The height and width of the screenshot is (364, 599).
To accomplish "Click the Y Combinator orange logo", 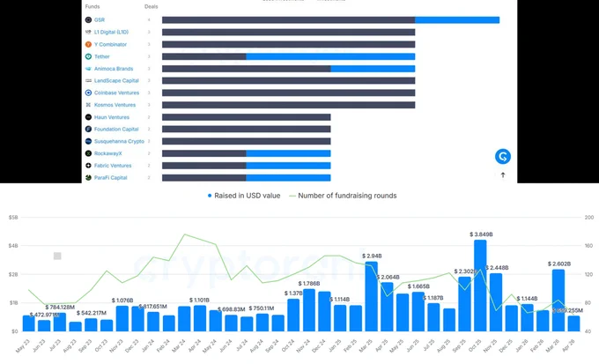I will coord(88,44).
